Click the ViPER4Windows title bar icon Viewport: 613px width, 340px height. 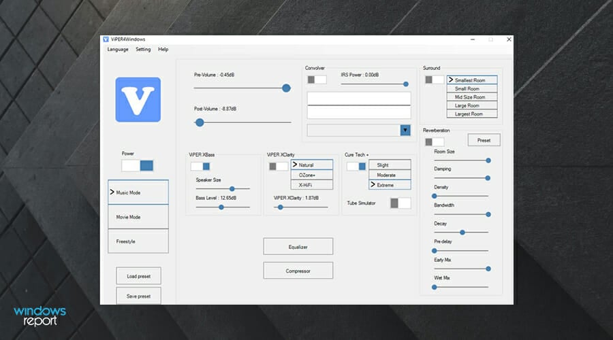106,39
